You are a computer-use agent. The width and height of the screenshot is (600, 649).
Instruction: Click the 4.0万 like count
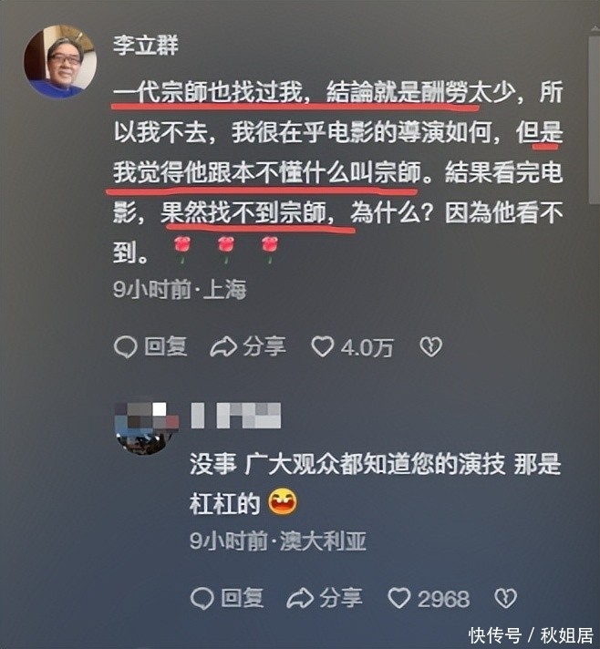click(367, 347)
